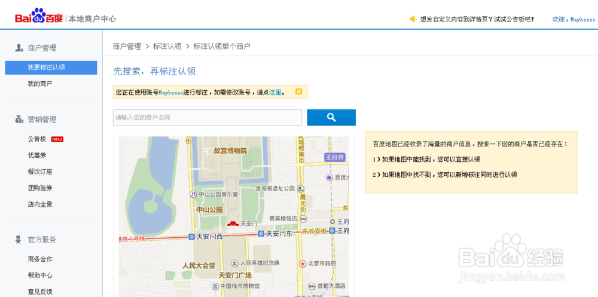The height and width of the screenshot is (297, 598).
Task: Click the speaker announcement icon
Action: [413, 19]
